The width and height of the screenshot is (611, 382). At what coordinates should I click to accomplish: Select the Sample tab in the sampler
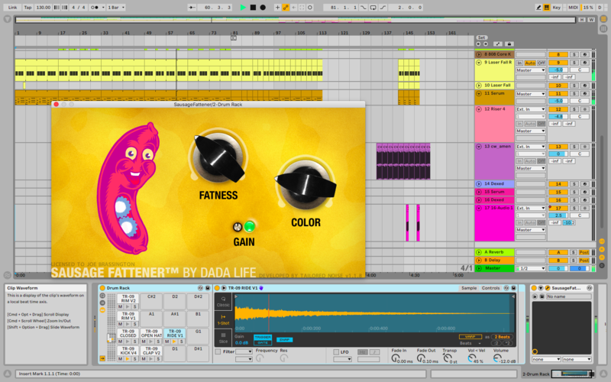coord(469,288)
